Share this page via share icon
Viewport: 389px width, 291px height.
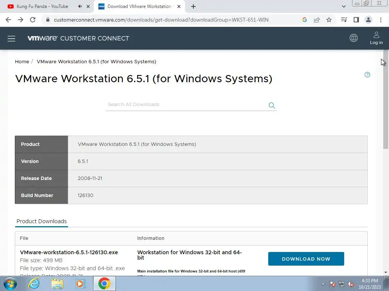(x=317, y=20)
